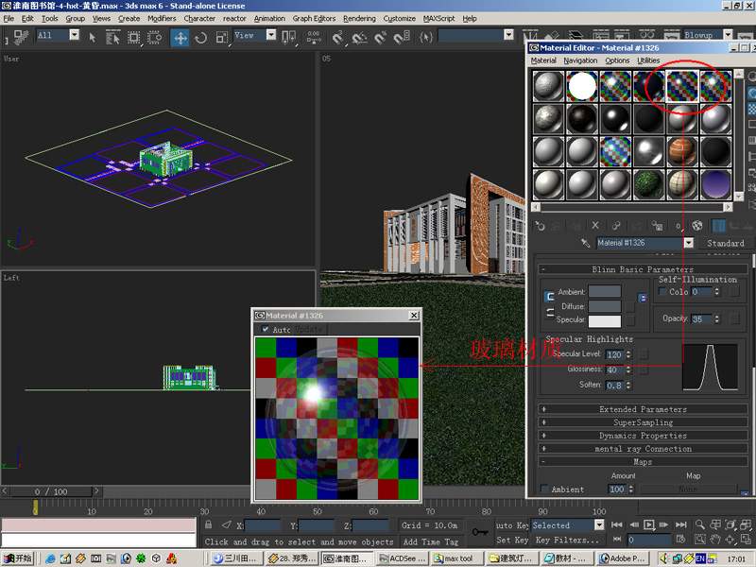Screen dimensions: 756x567
Task: Click Key Filters button
Action: pyautogui.click(x=567, y=540)
